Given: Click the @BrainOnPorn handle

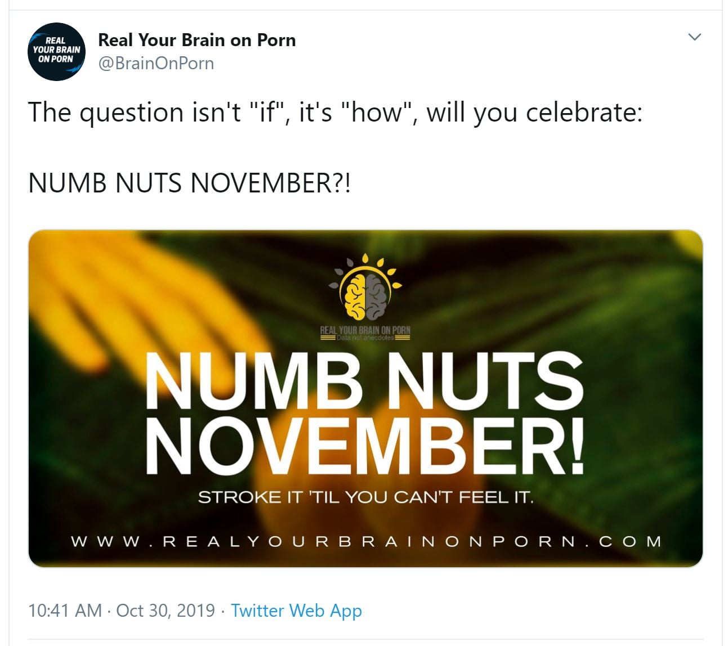Looking at the screenshot, I should (x=156, y=63).
